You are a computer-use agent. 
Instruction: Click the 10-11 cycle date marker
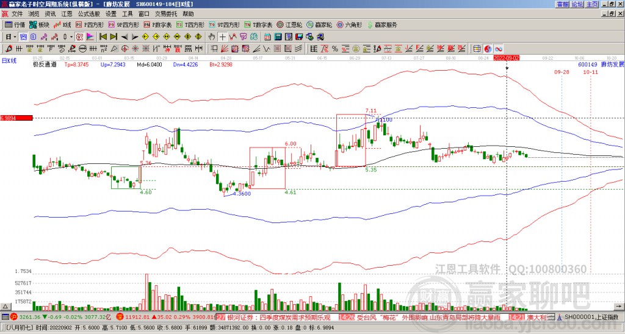(591, 72)
